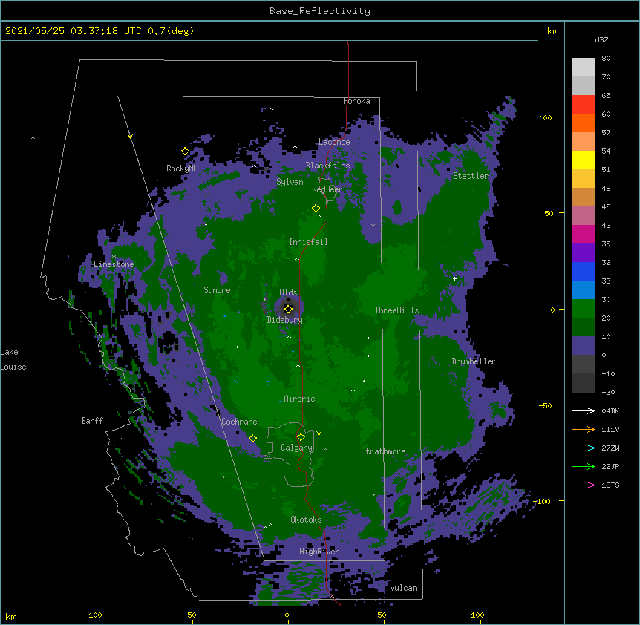Click the Didsbury label
Viewport: 640px width, 625px height.
(x=285, y=320)
